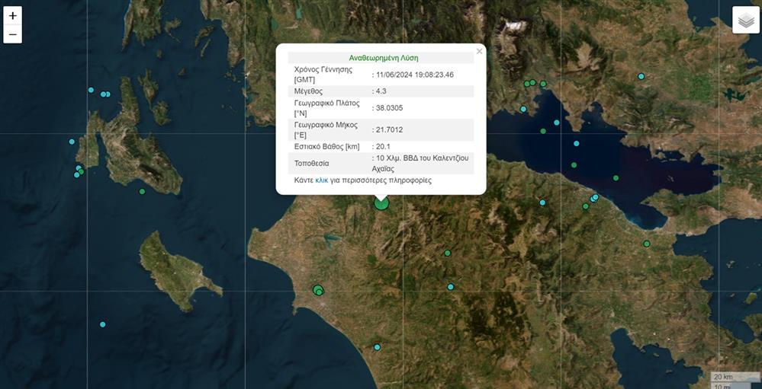The image size is (762, 389).
Task: Zoom out the map with minus button
Action: coord(12,34)
